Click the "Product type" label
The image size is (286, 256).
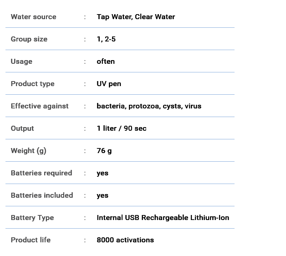coord(32,84)
